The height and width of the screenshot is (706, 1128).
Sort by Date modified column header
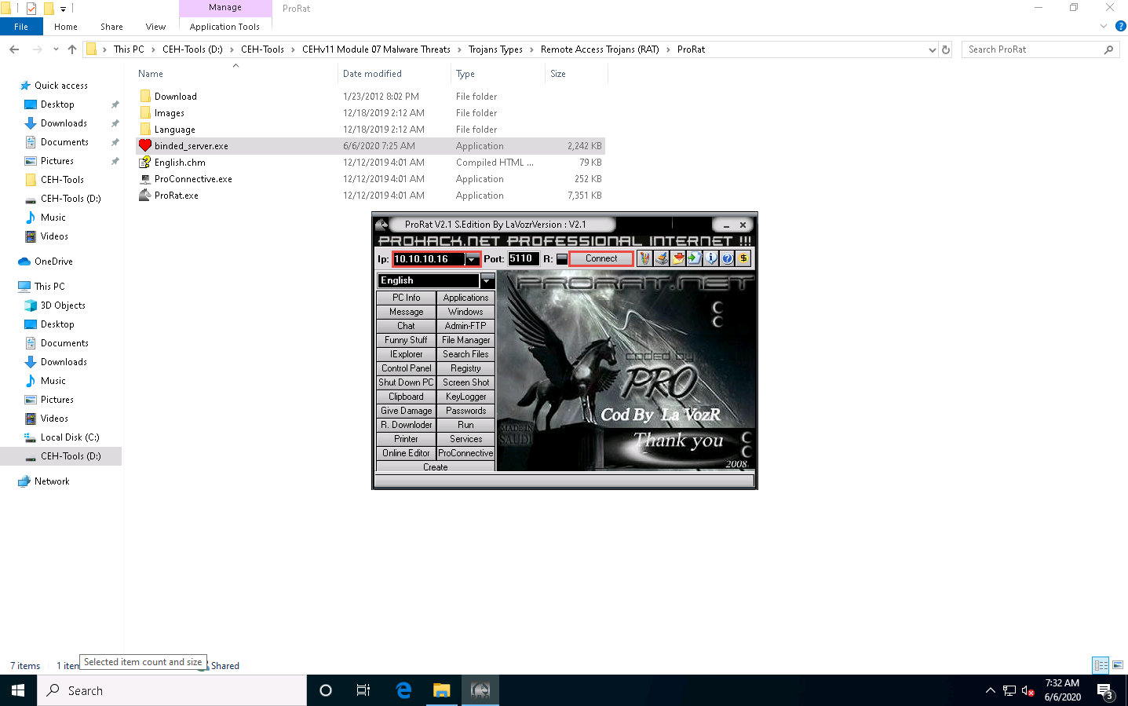[372, 74]
